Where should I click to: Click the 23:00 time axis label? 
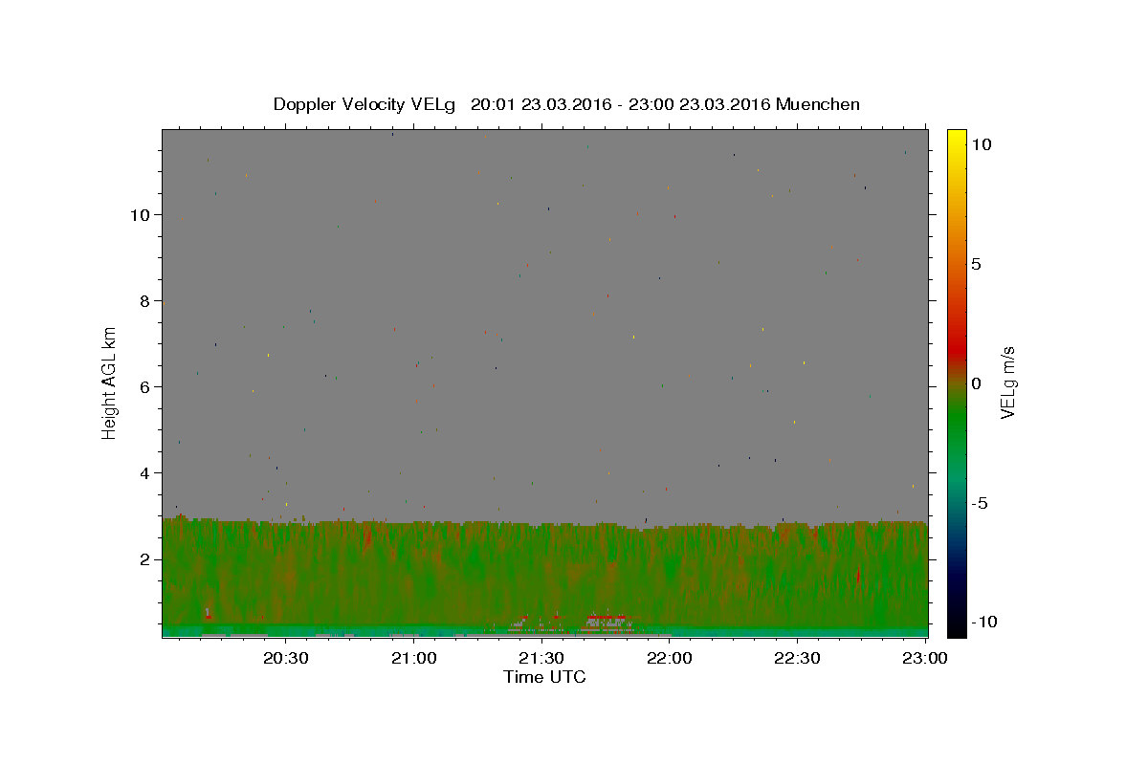925,658
